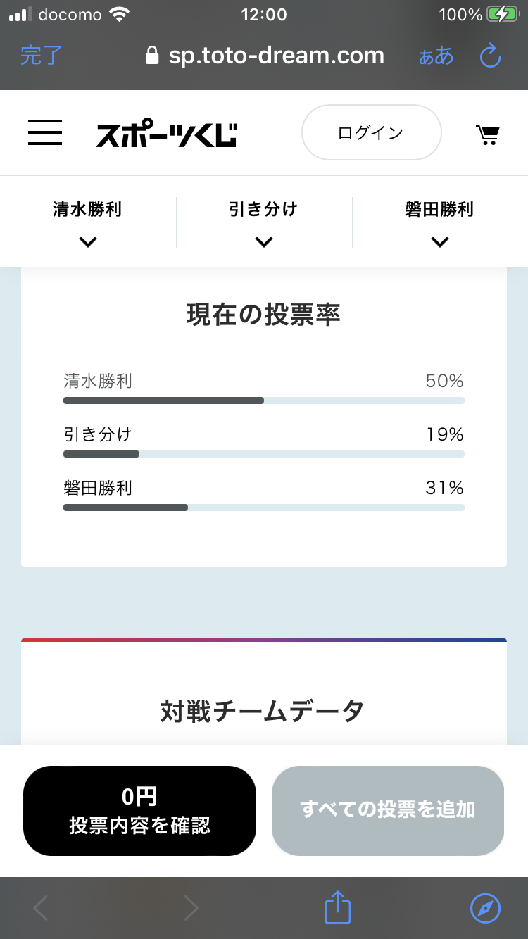The width and height of the screenshot is (528, 939).
Task: Open the shopping cart
Action: click(487, 134)
